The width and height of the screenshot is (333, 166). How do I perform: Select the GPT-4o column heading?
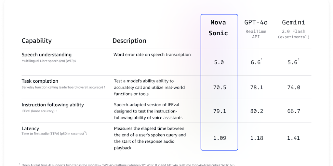click(x=256, y=22)
